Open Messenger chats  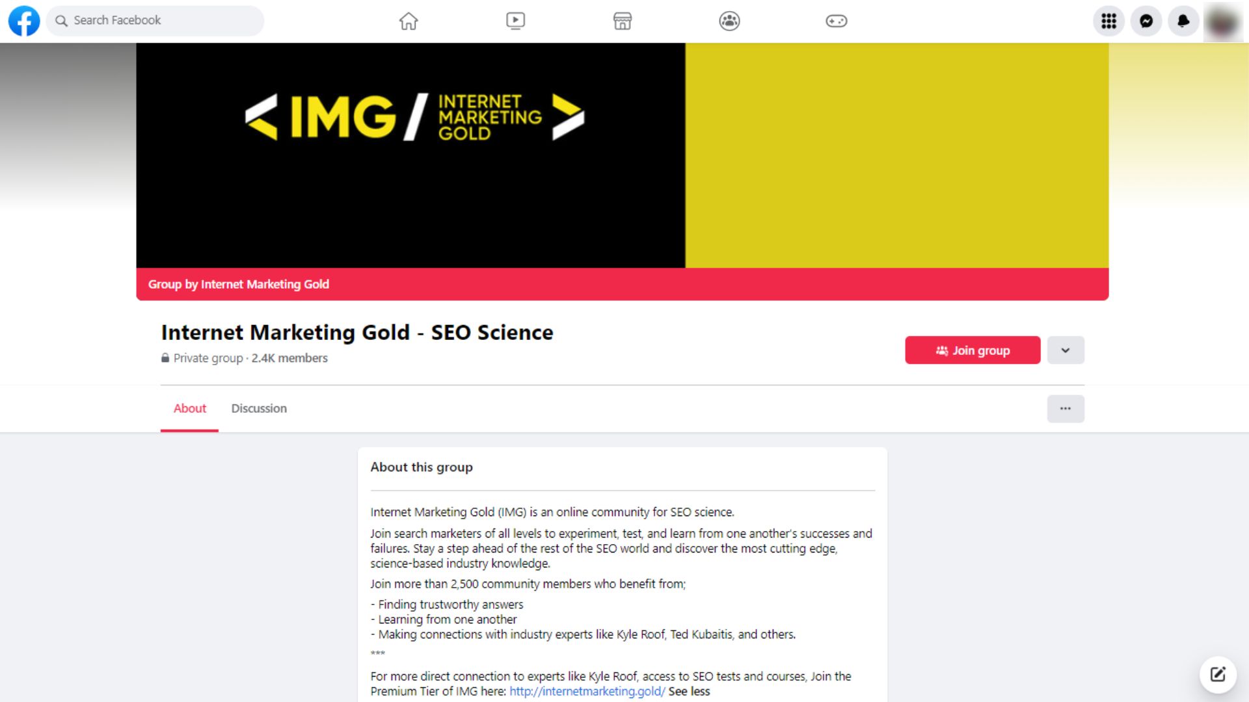[x=1146, y=21]
